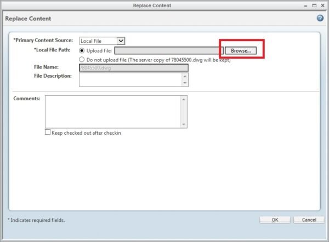Click the Primary Content Source label
The width and height of the screenshot is (329, 242).
pos(43,40)
